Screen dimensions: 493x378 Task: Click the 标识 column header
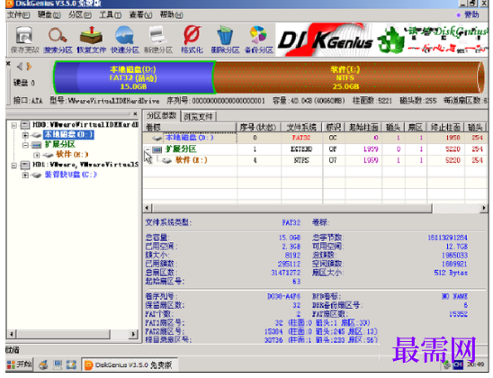tap(333, 127)
